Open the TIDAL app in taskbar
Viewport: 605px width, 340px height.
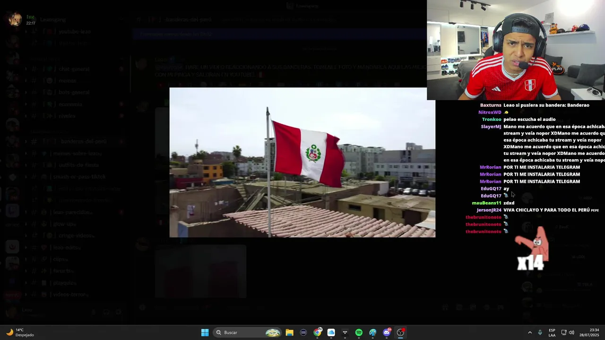[x=345, y=332]
